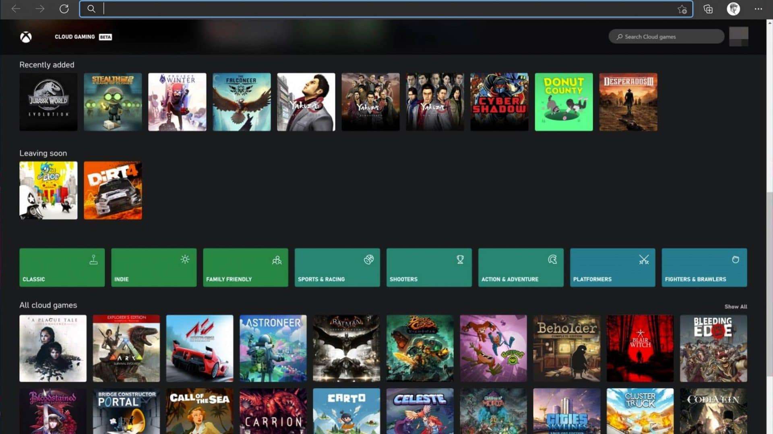Click the Xbox account profile picture
The height and width of the screenshot is (434, 773).
pyautogui.click(x=739, y=37)
